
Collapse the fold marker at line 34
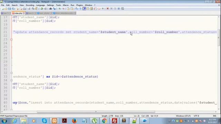[11, 80]
